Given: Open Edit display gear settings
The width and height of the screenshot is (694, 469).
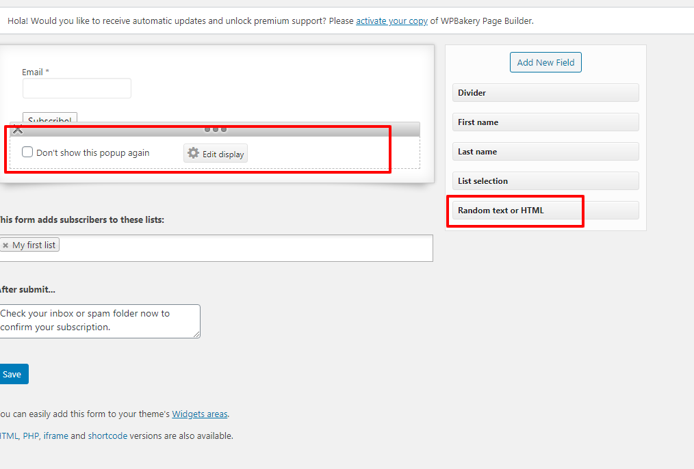Looking at the screenshot, I should tap(216, 153).
